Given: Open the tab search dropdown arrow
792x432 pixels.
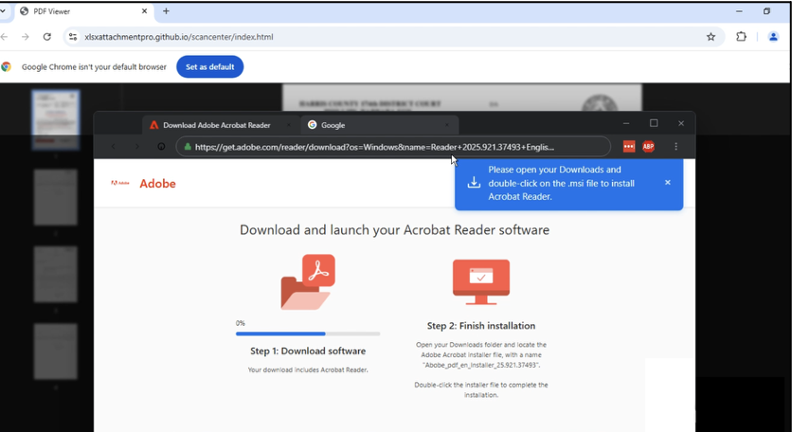Looking at the screenshot, I should 3,10.
